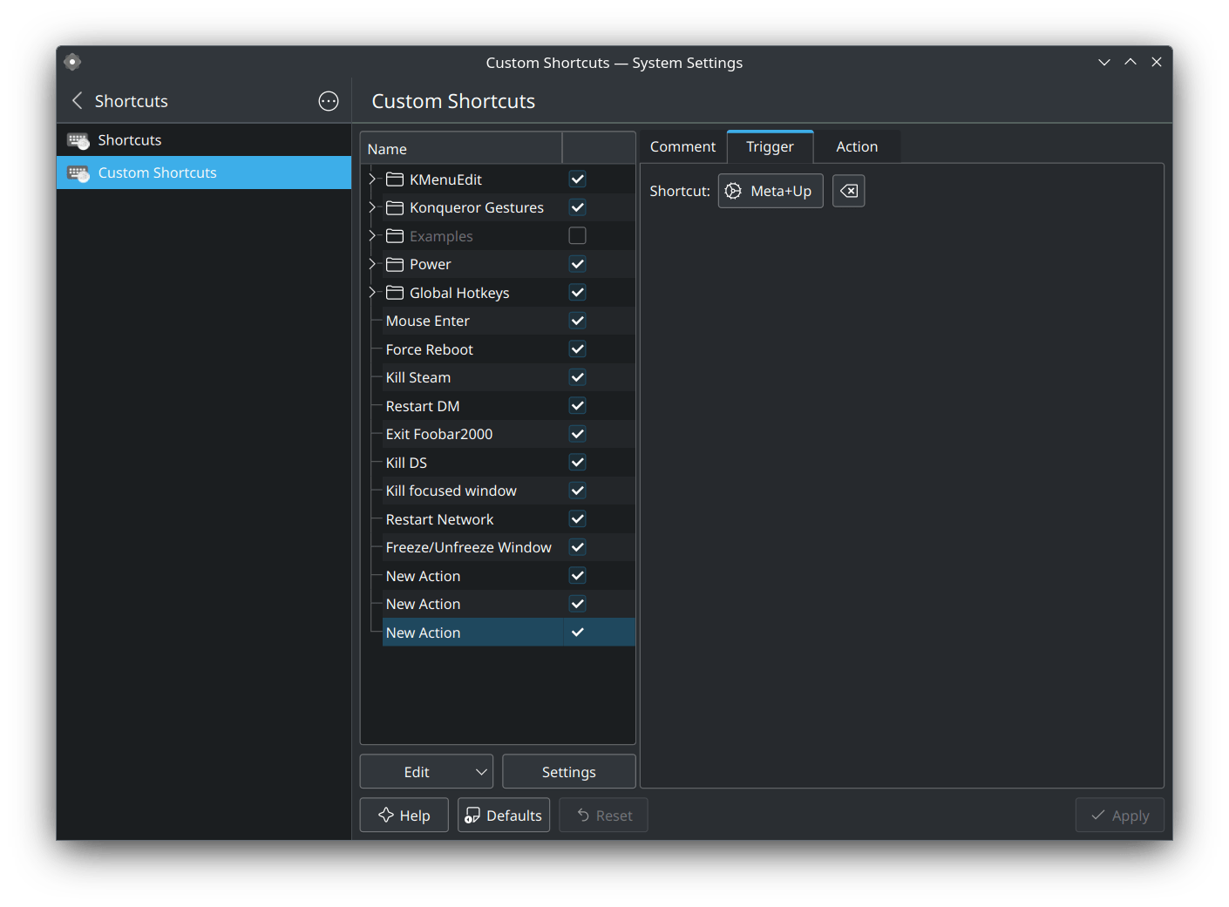Enable the Examples group checkbox
The image size is (1229, 907).
tap(577, 235)
